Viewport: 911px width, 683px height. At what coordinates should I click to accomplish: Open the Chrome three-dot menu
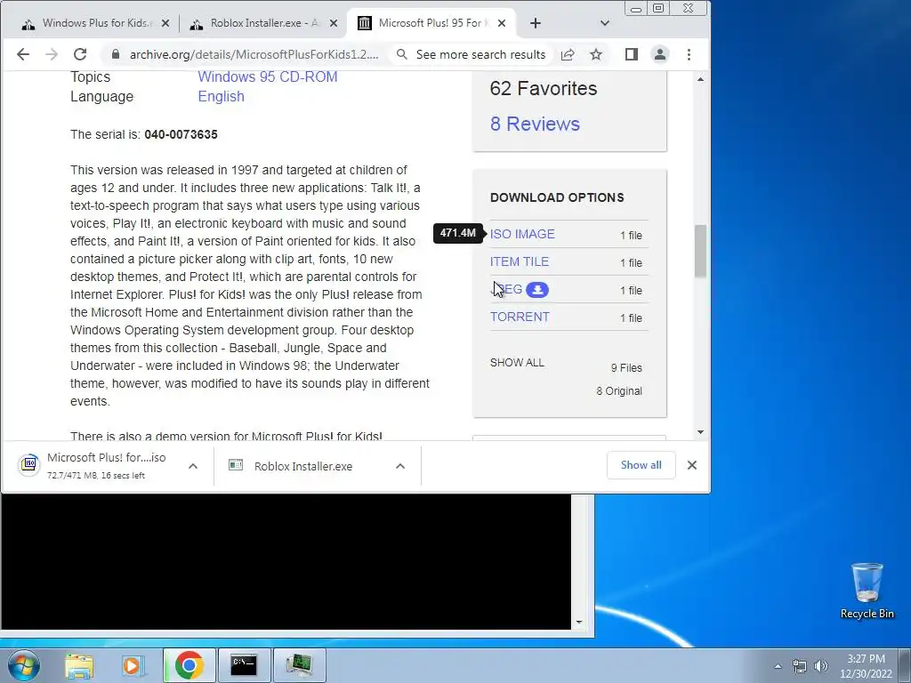(689, 54)
